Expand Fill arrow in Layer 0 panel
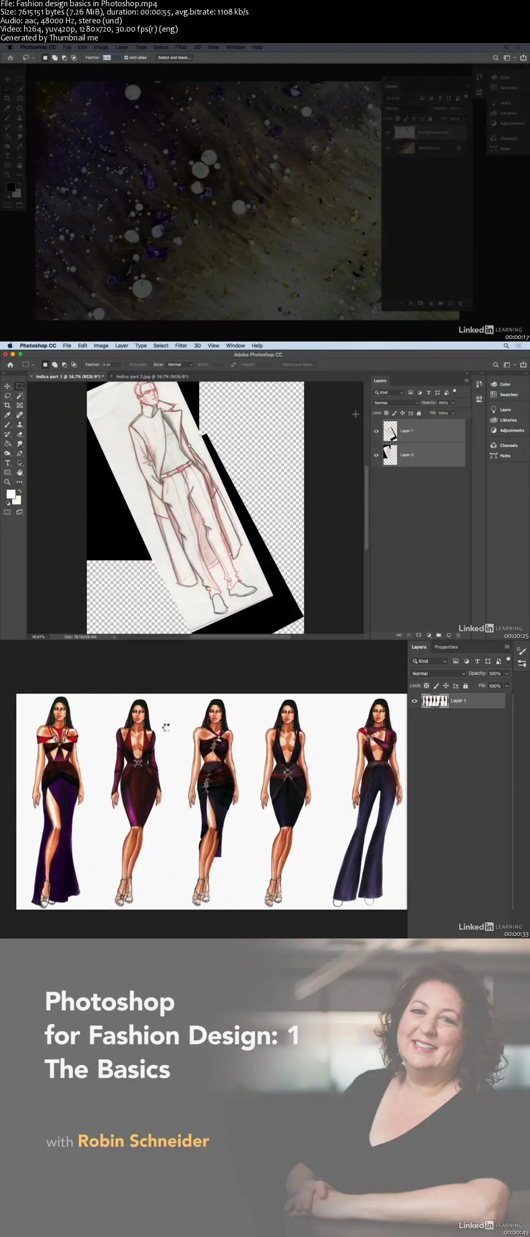Image resolution: width=530 pixels, height=1237 pixels. [453, 413]
